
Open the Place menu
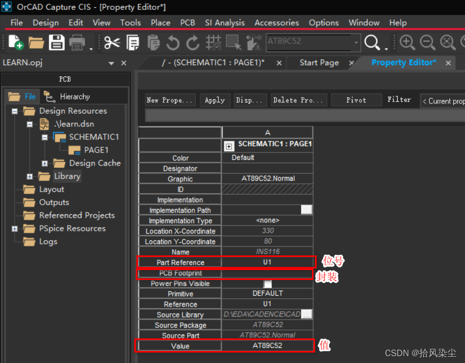click(160, 23)
